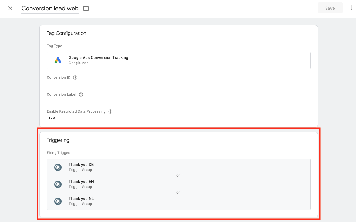Click the Firing Triggers label

59,153
